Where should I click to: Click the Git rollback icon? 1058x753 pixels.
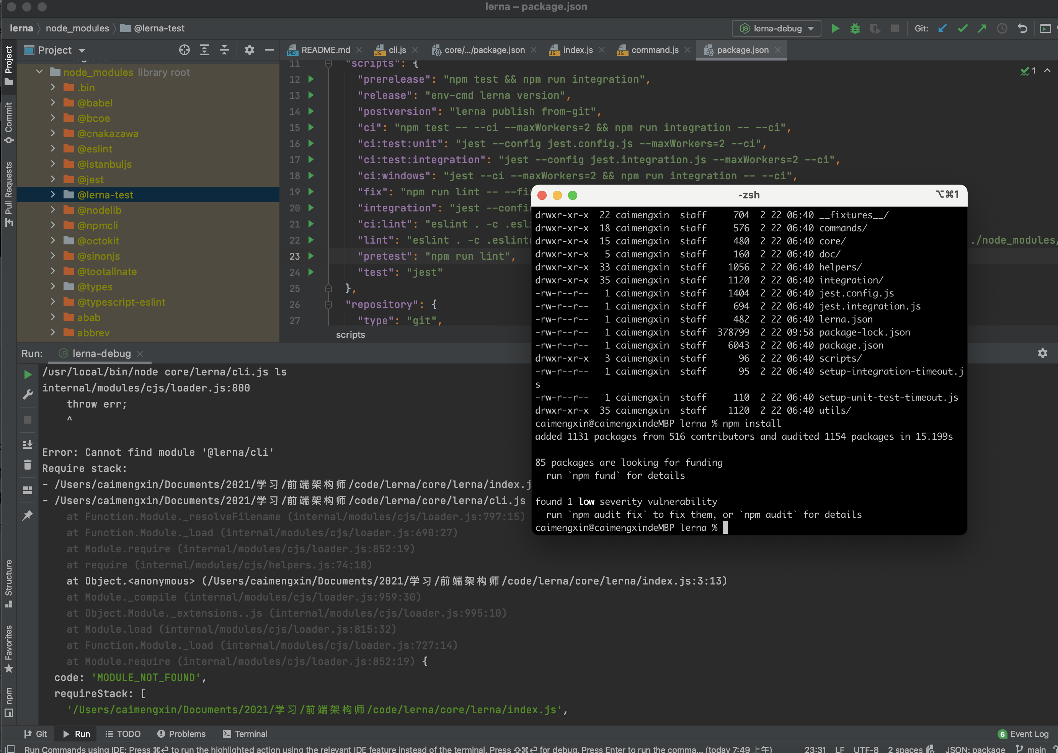[x=1022, y=28]
